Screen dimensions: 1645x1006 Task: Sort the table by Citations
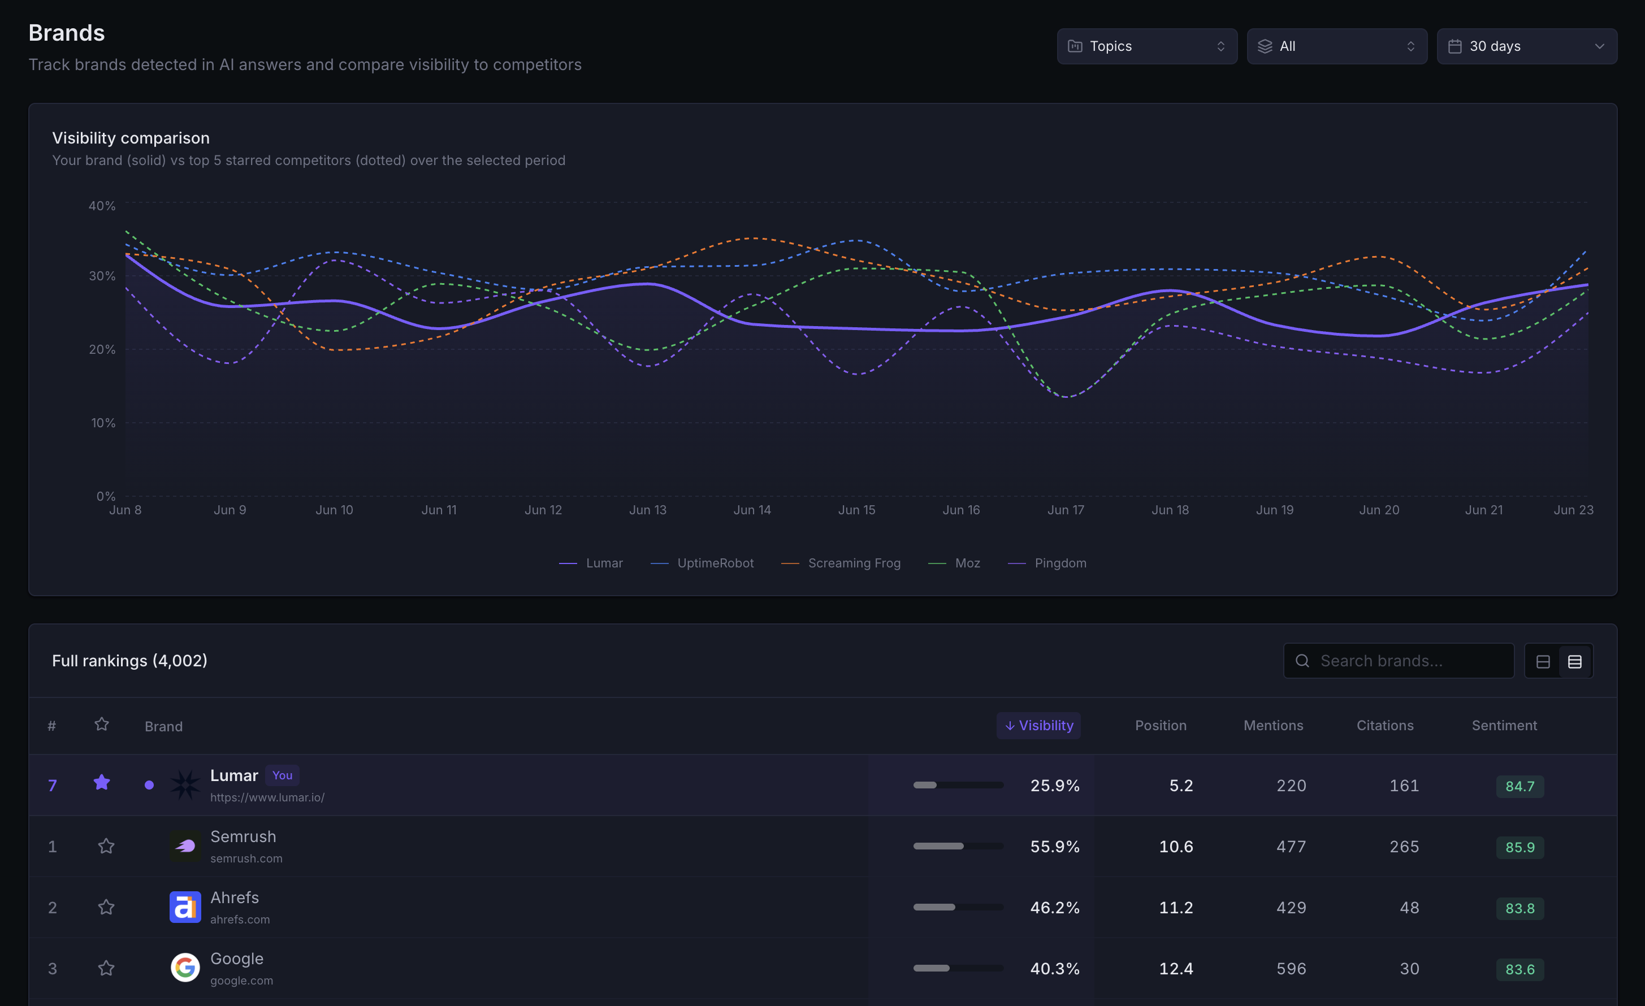(1384, 726)
